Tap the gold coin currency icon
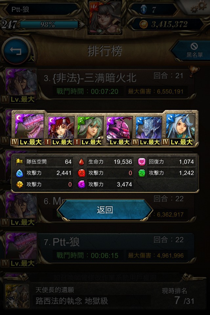This screenshot has width=210, height=315. coord(143,25)
